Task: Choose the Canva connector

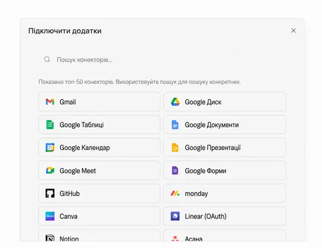Action: (x=99, y=216)
